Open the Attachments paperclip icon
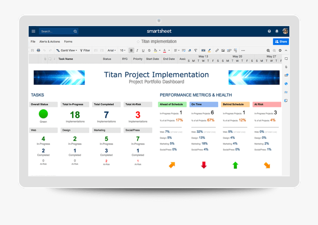The height and width of the screenshot is (225, 318). [287, 66]
